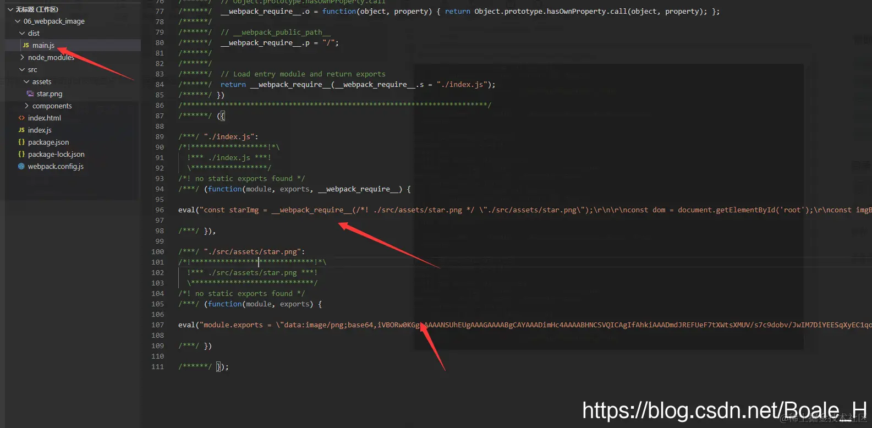Select the 06_webpack_image folder label

click(54, 21)
